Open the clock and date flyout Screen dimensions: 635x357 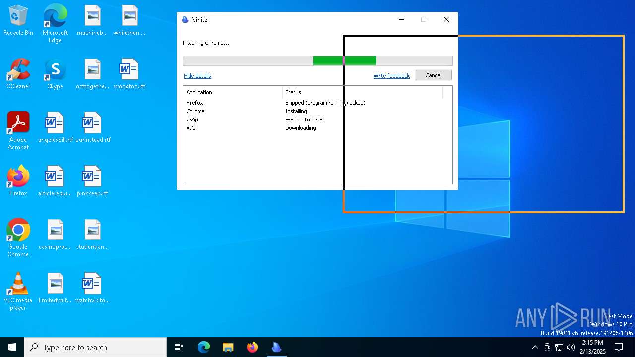tap(593, 347)
